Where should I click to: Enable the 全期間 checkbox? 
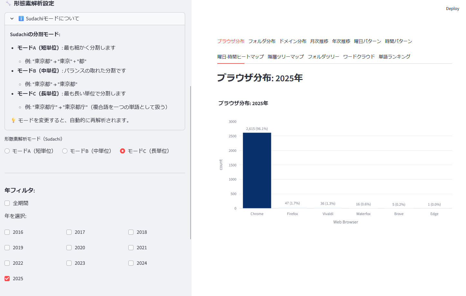click(x=7, y=203)
